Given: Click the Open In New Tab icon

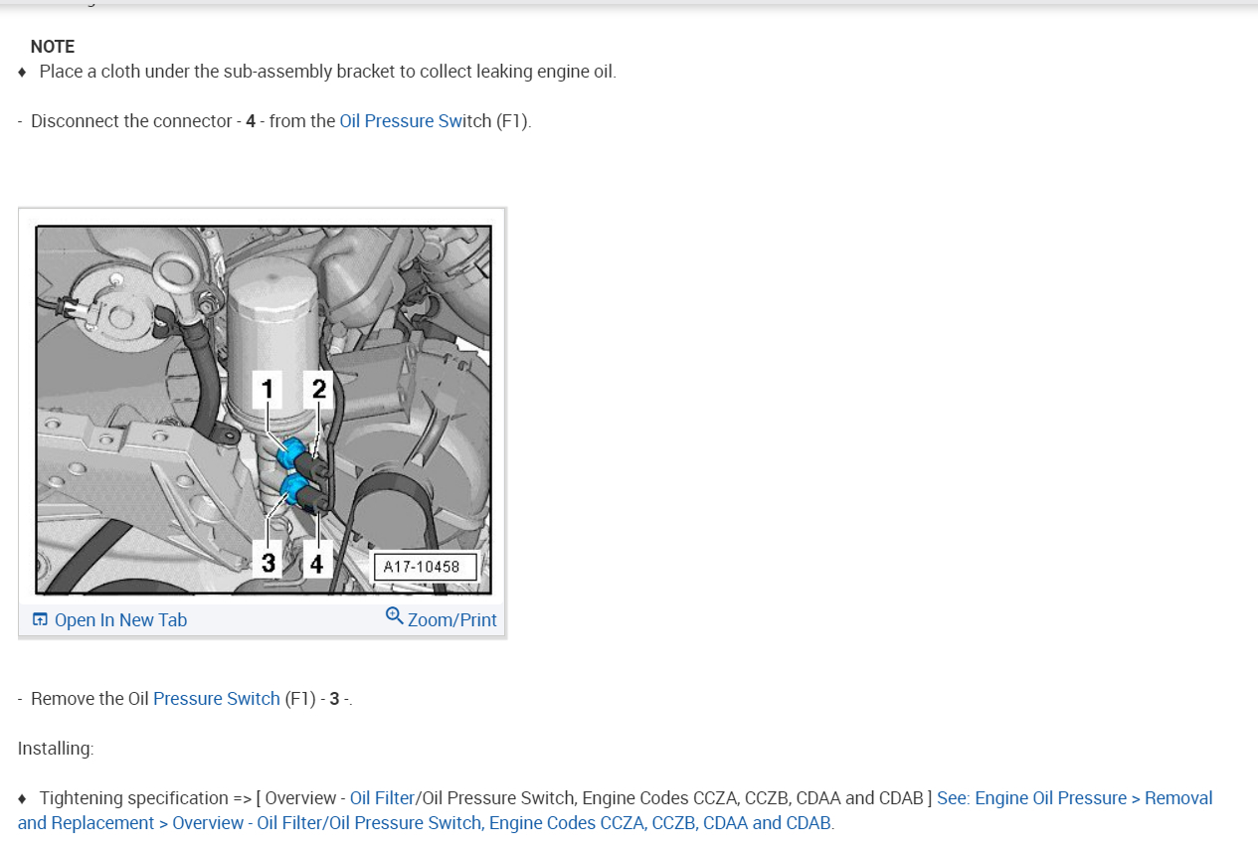Looking at the screenshot, I should pyautogui.click(x=40, y=619).
